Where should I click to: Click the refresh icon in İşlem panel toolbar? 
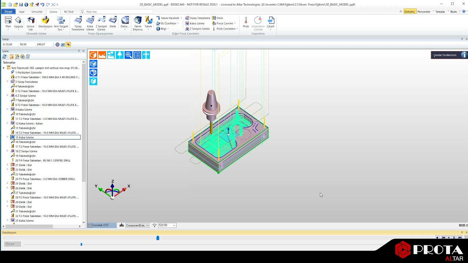click(x=4, y=57)
